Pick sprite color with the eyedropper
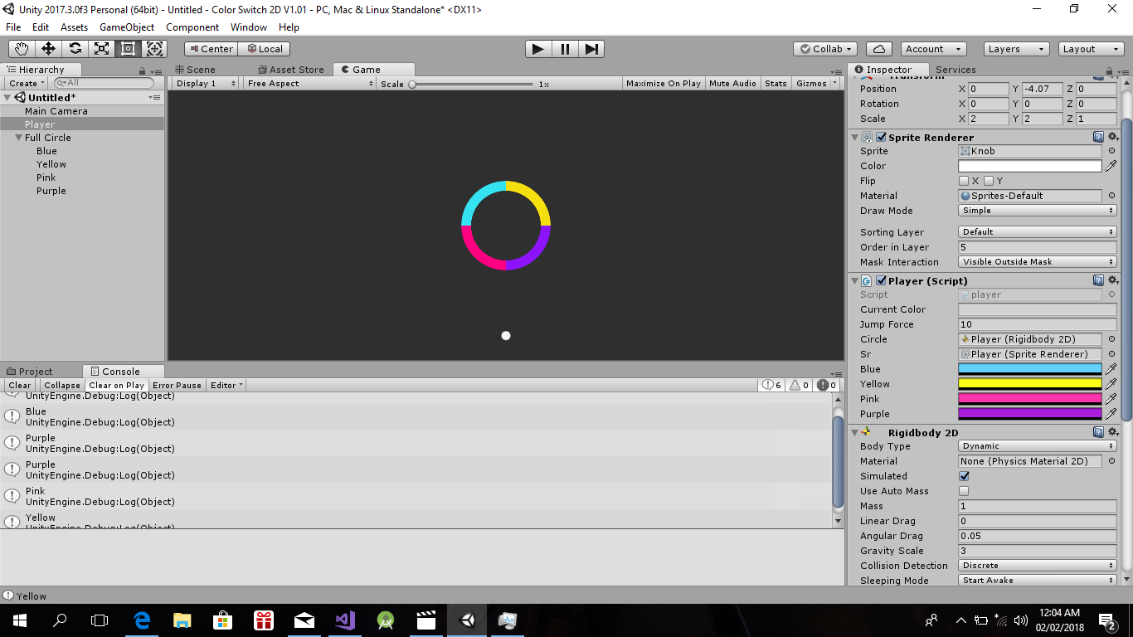Viewport: 1133px width, 637px height. pos(1111,166)
